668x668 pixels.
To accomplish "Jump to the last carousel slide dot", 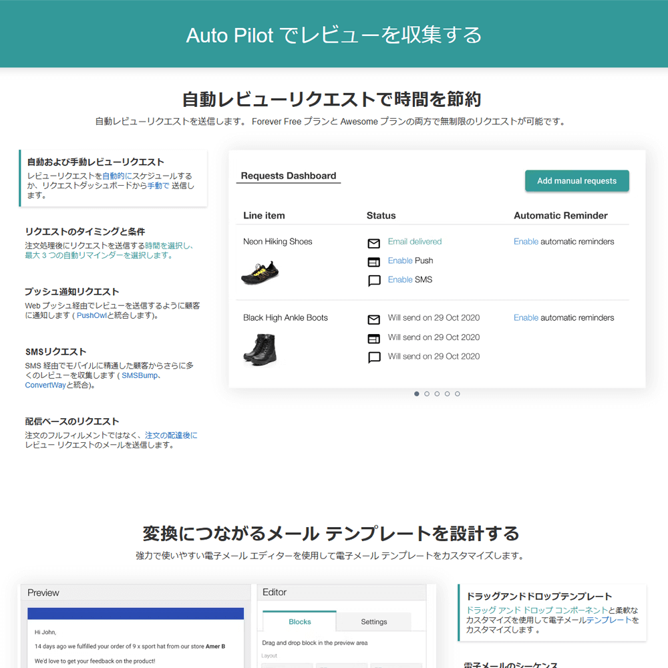I will (458, 394).
